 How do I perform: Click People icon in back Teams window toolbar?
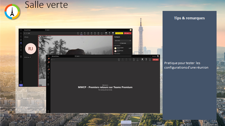pos(81,33)
